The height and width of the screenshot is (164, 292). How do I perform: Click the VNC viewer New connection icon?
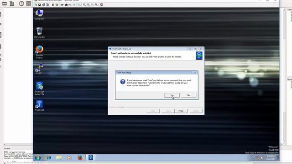coord(36,5)
